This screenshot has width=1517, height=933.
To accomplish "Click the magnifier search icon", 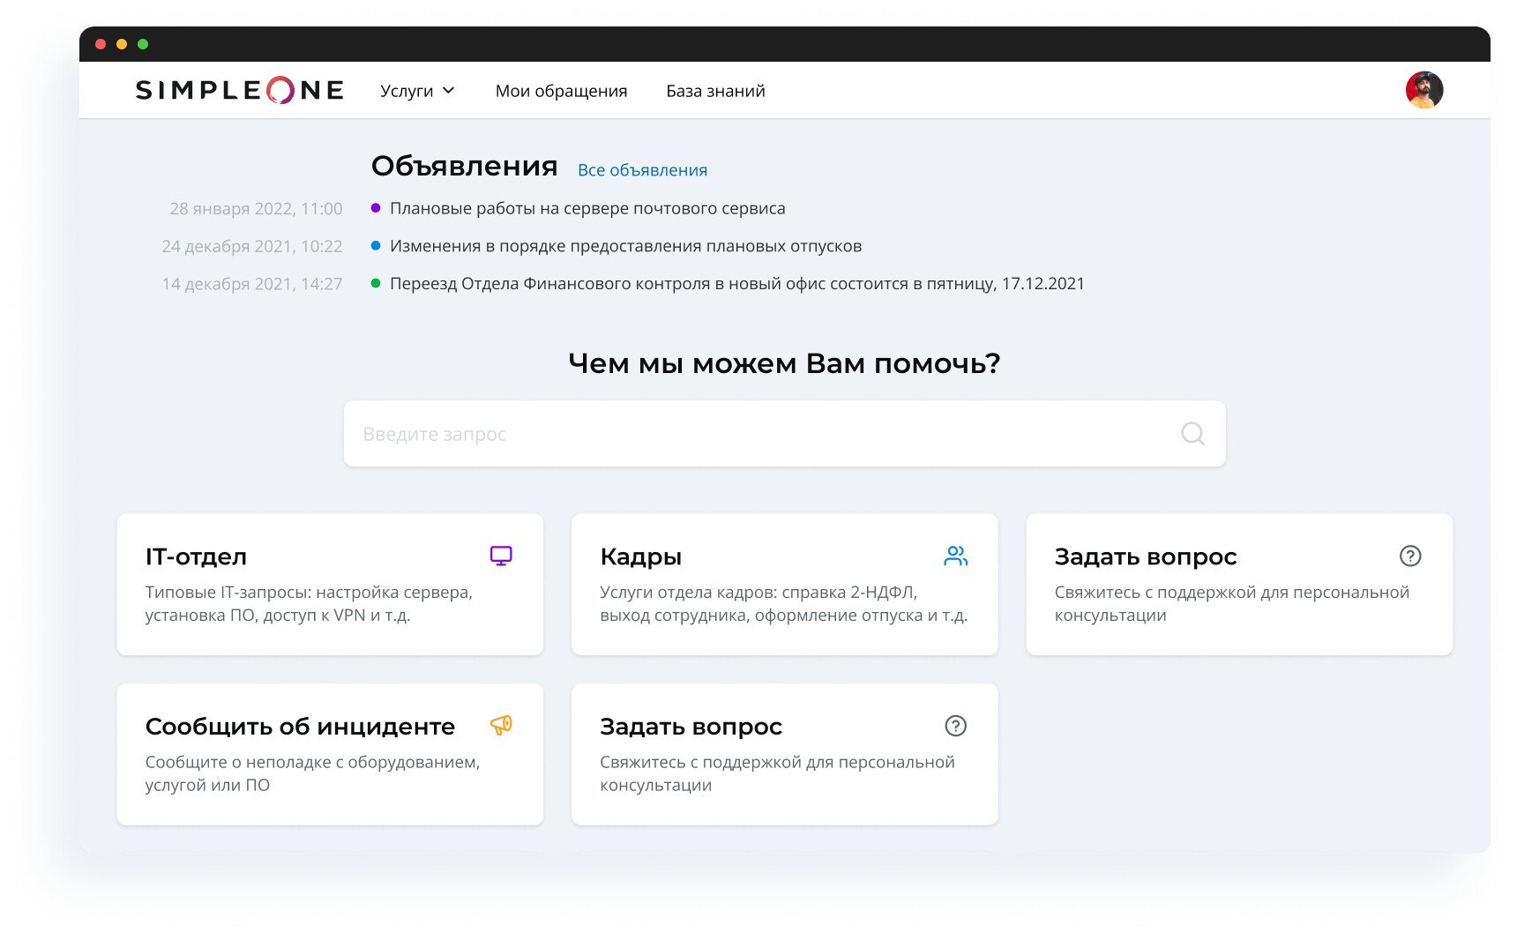I will (x=1192, y=434).
